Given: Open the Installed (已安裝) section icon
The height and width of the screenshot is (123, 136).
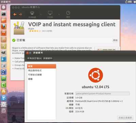Looking at the screenshot, I should click(x=50, y=15).
